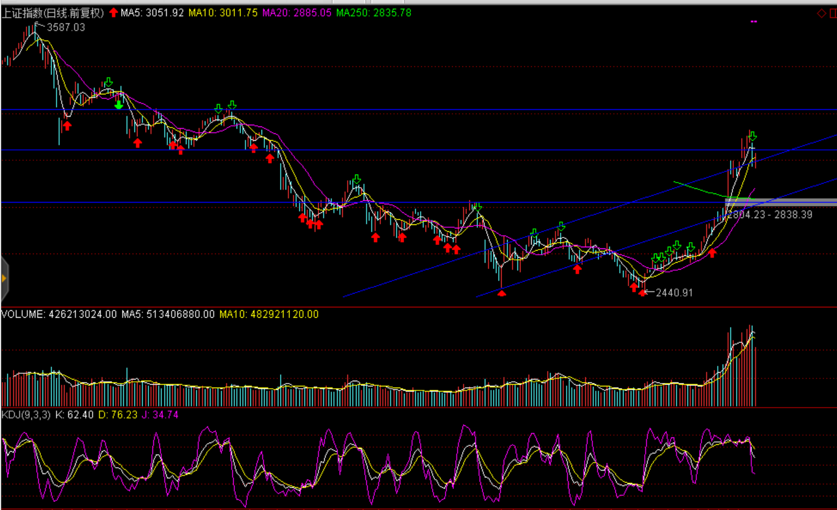Viewport: 837px width, 510px height.
Task: Open the KDJ(9,3,3) indicator header
Action: 26,414
